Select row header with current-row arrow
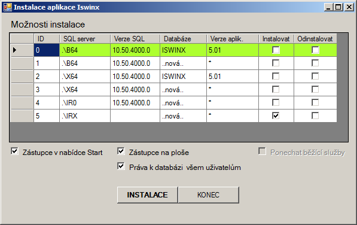This screenshot has height=225, width=357. coord(22,50)
